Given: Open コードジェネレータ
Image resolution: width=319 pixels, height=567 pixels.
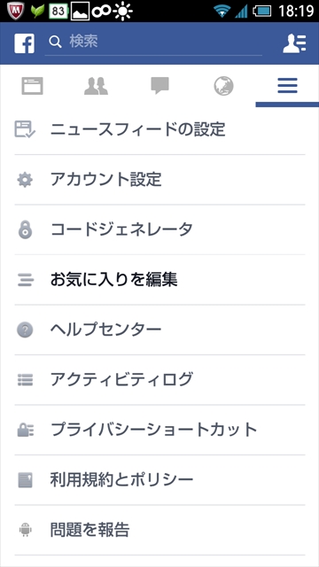Looking at the screenshot, I should point(159,229).
